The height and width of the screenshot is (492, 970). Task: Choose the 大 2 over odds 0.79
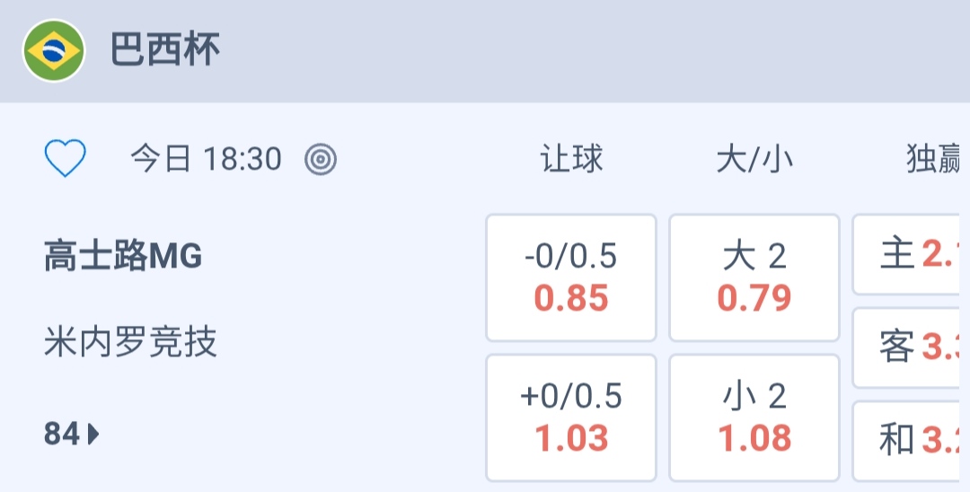pos(754,277)
